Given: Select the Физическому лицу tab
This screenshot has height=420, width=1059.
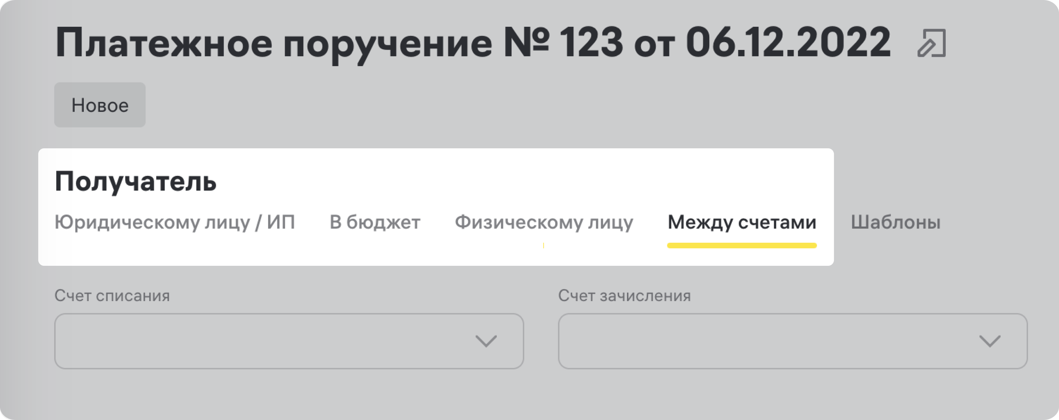Looking at the screenshot, I should (x=544, y=222).
